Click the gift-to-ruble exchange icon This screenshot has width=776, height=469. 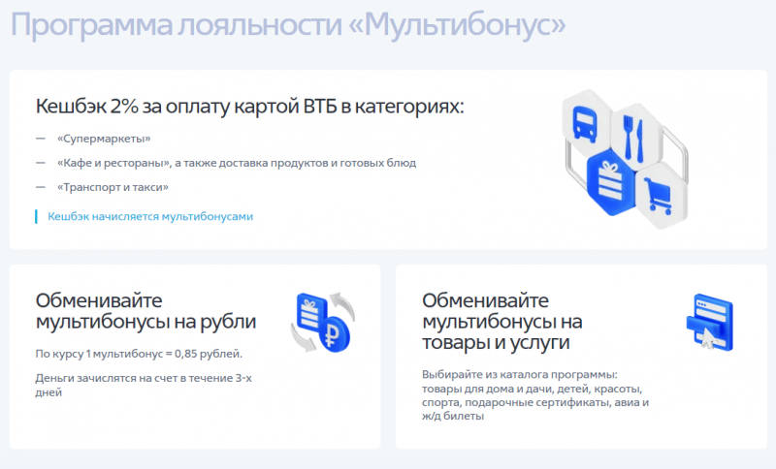coord(323,323)
